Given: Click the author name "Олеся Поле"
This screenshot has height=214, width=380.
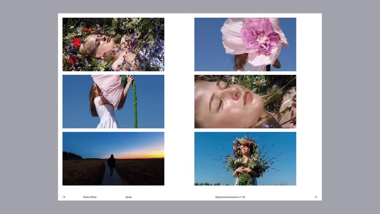Looking at the screenshot, I should pyautogui.click(x=90, y=197).
